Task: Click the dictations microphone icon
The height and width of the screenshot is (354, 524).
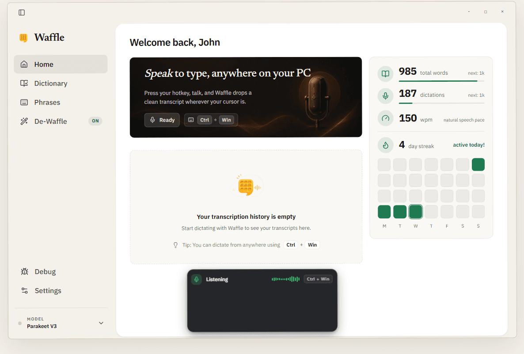Action: (x=385, y=96)
